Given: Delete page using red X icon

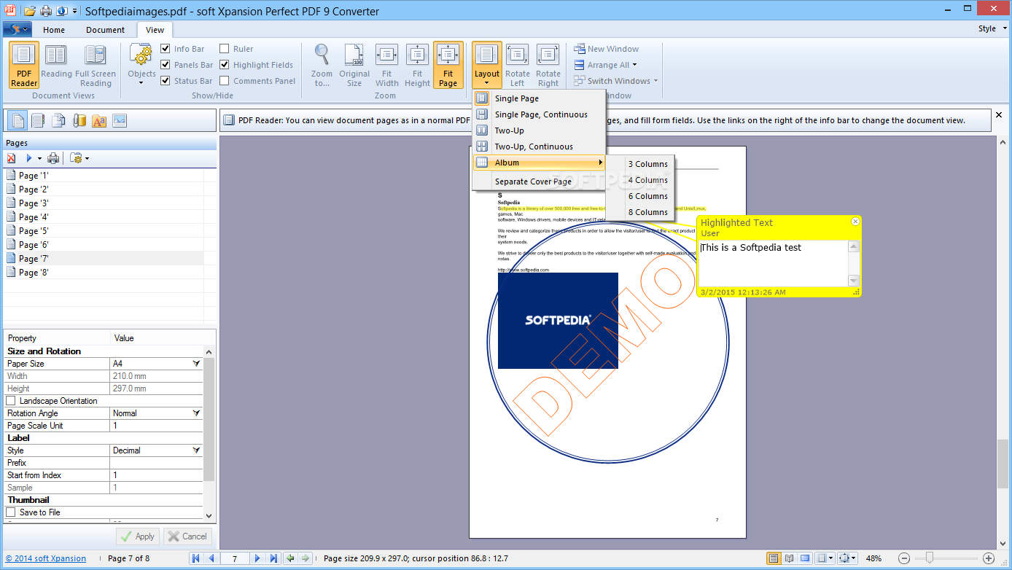Looking at the screenshot, I should click(11, 158).
